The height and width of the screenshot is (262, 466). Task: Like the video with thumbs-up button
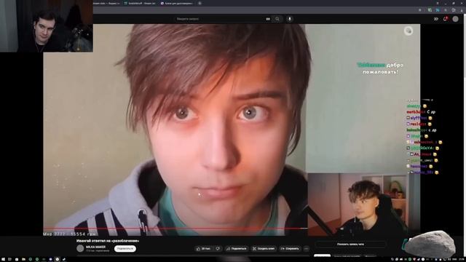(x=203, y=249)
